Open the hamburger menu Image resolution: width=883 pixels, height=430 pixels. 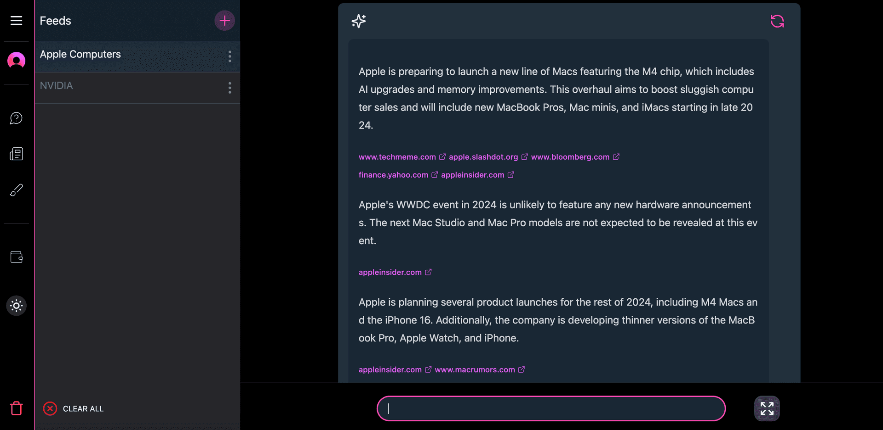coord(16,21)
